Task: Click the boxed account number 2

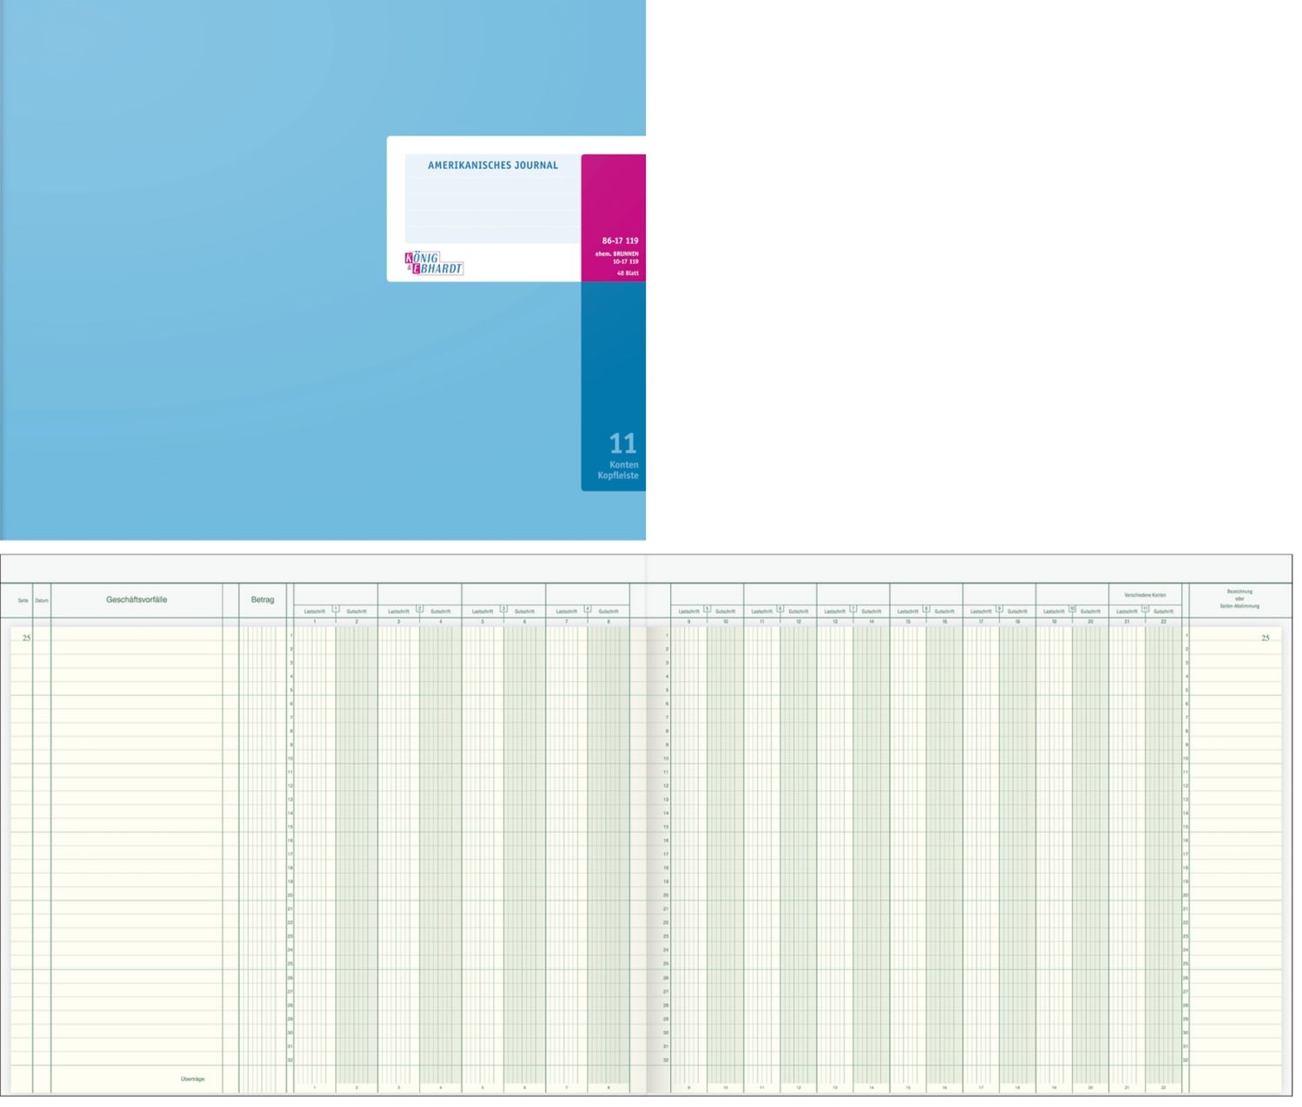Action: pyautogui.click(x=420, y=609)
